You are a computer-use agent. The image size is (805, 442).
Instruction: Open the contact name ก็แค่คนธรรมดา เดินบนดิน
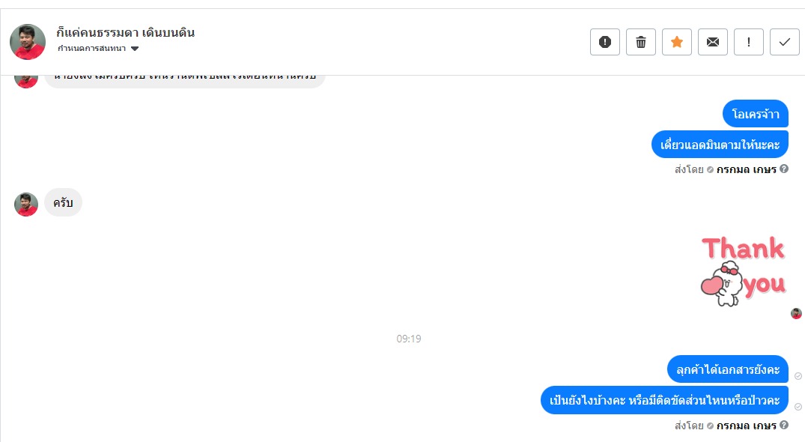[125, 32]
